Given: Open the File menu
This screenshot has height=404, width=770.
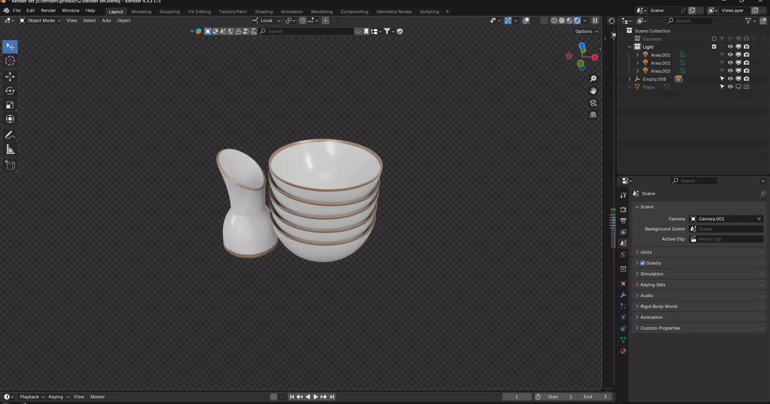Looking at the screenshot, I should (x=16, y=10).
